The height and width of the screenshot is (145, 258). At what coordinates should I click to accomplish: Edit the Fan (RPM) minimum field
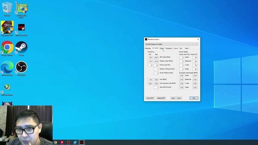coord(150,80)
